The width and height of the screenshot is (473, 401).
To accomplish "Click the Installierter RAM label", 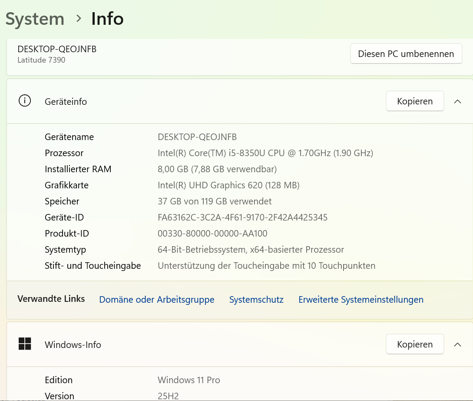I will [78, 169].
